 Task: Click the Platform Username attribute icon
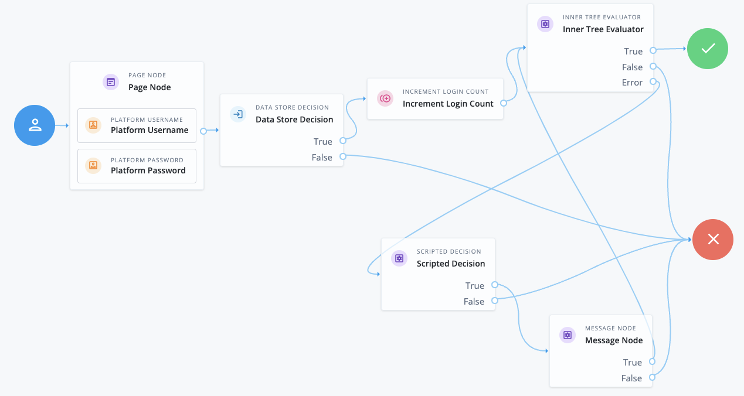(93, 125)
